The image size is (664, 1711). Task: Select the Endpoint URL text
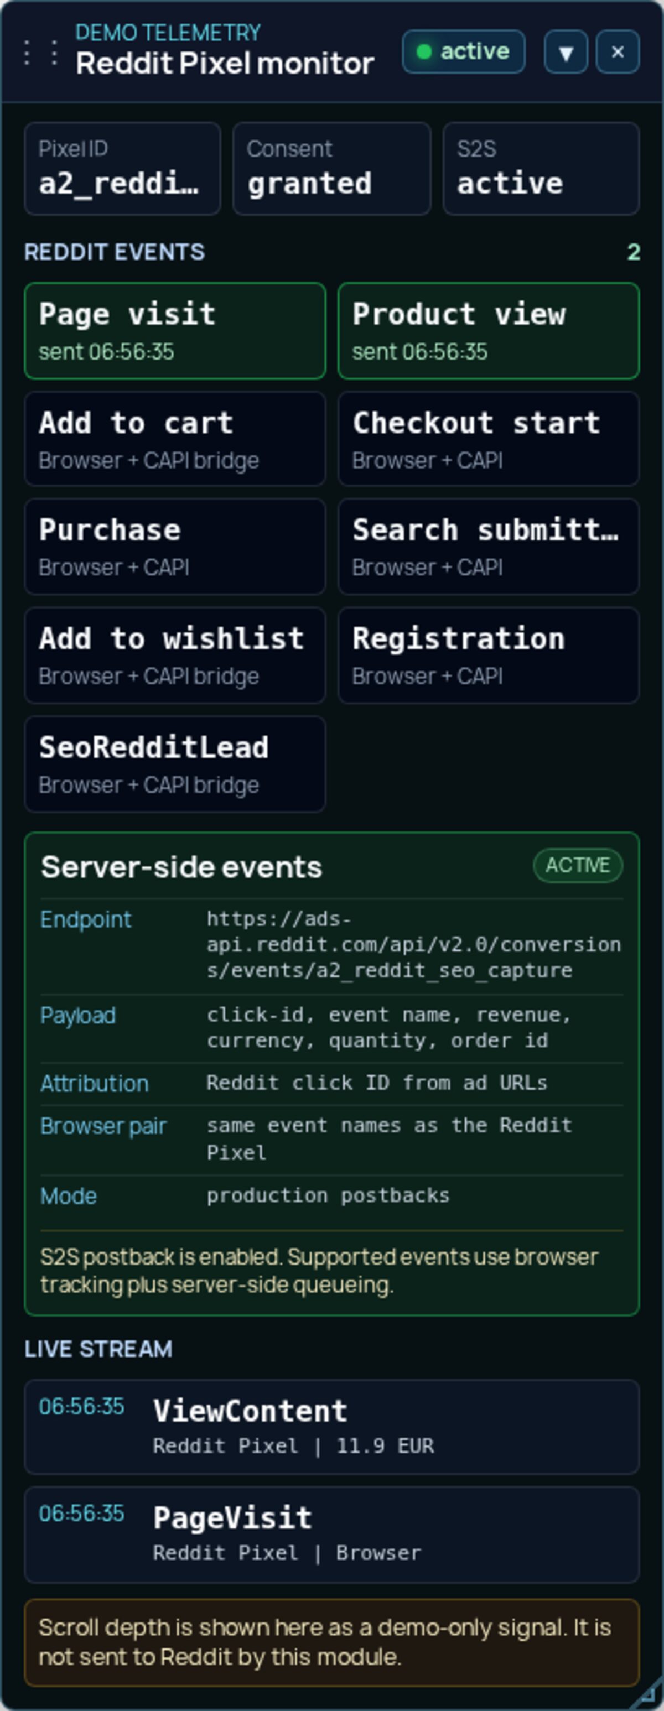click(x=413, y=944)
